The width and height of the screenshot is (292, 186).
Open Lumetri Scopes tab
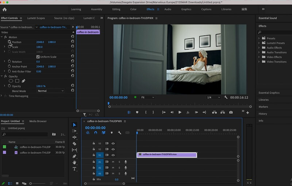point(36,18)
